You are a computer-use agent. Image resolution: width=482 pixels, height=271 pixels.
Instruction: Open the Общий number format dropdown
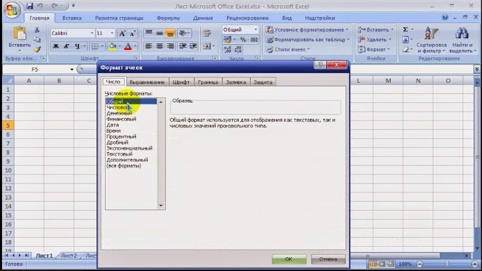coord(256,30)
